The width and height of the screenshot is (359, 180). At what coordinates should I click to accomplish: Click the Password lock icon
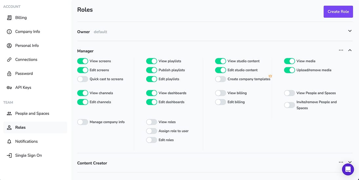click(x=9, y=73)
